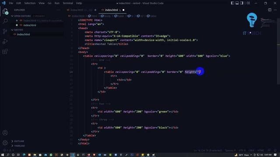The height and width of the screenshot is (157, 280).
Task: Toggle Primary Side Bar visibility
Action: pos(232,3)
